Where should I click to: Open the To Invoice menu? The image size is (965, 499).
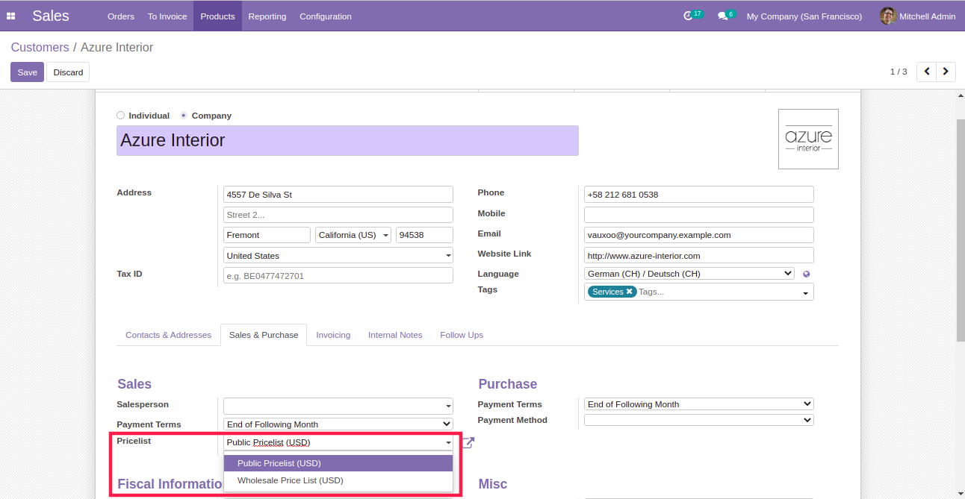167,16
